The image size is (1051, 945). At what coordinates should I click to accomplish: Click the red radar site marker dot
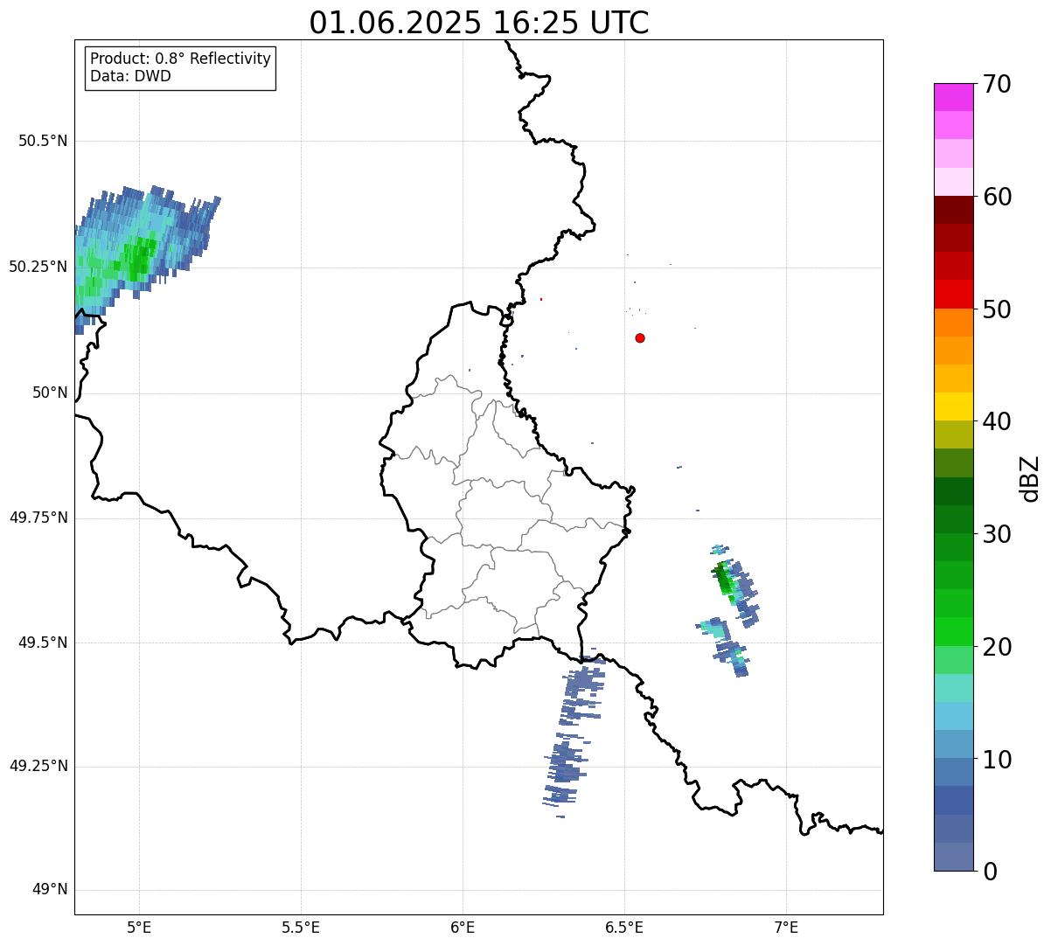pos(640,337)
